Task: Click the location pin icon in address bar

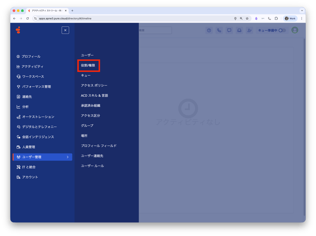Action: pos(235,18)
